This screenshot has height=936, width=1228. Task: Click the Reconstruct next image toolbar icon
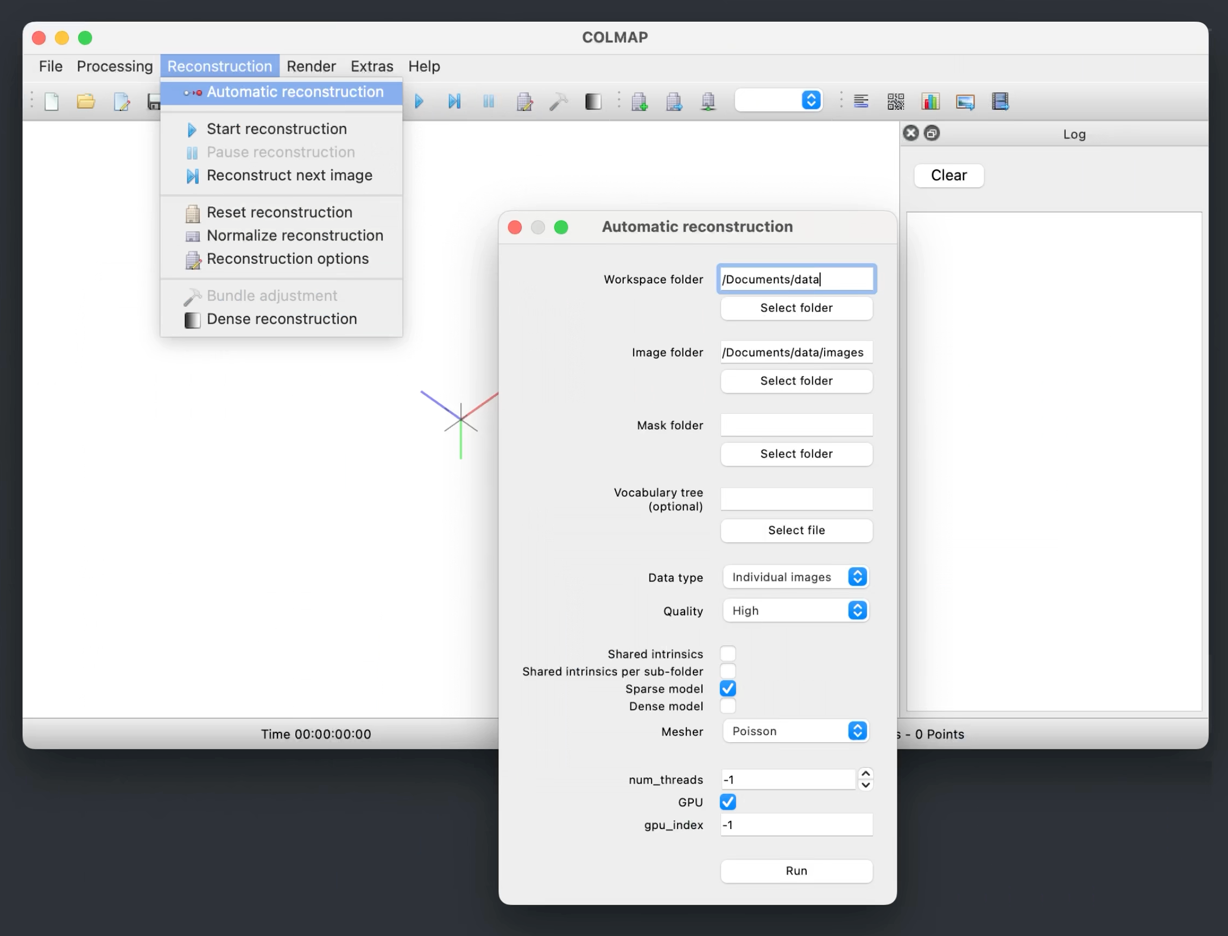pyautogui.click(x=454, y=102)
